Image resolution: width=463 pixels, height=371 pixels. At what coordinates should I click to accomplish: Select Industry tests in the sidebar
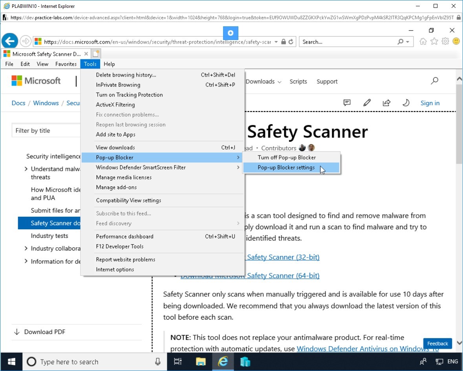click(49, 236)
